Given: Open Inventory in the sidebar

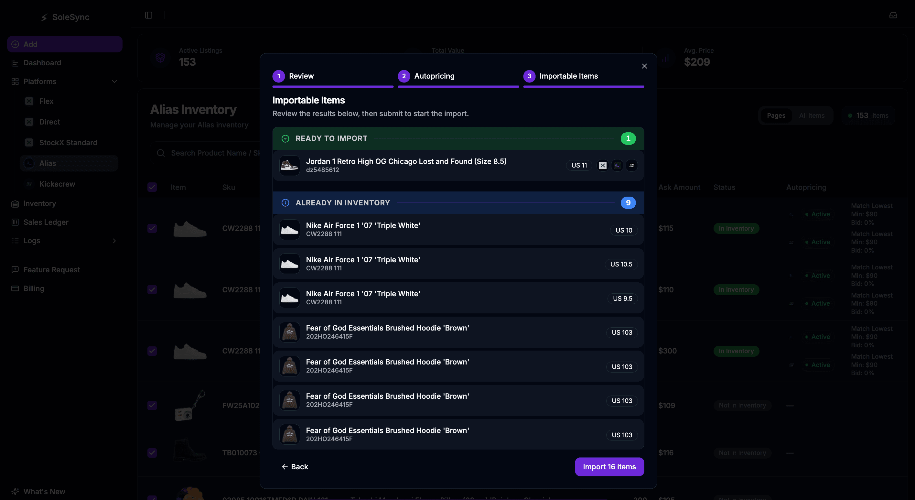Looking at the screenshot, I should [65, 204].
